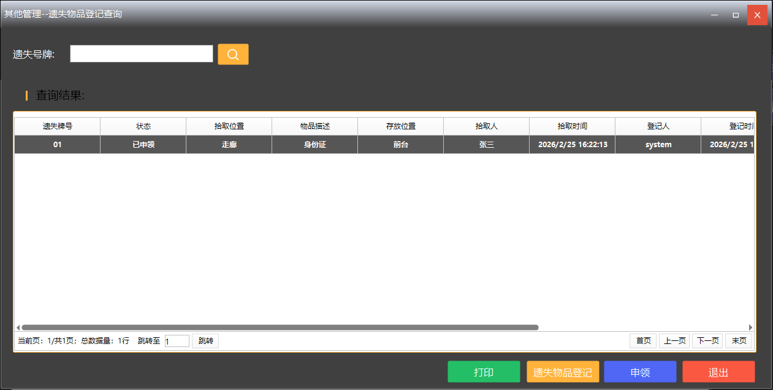Click the 跳转 jump button
Viewport: 773px width, 390px height.
pos(205,341)
